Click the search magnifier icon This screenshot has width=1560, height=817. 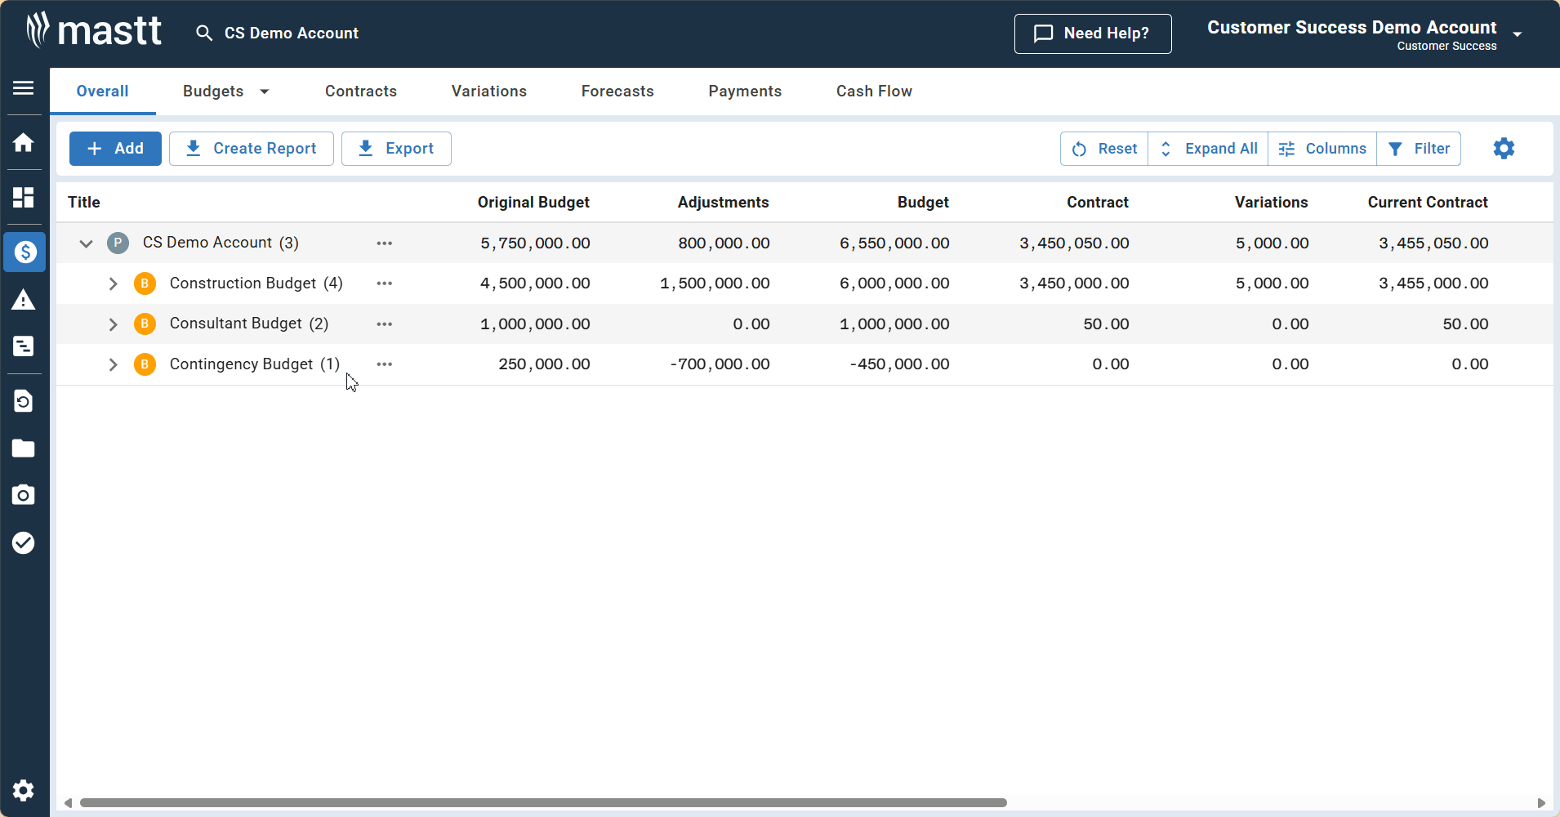pyautogui.click(x=204, y=33)
